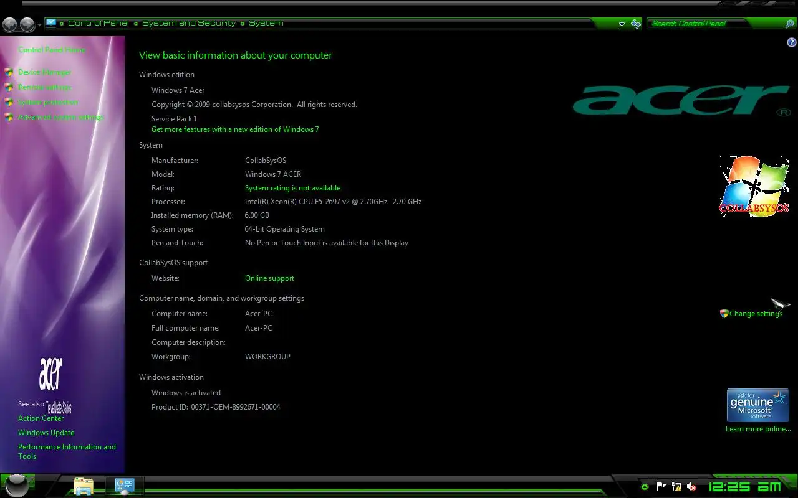Click the 64-bit Operating System text
The width and height of the screenshot is (798, 498).
[284, 229]
